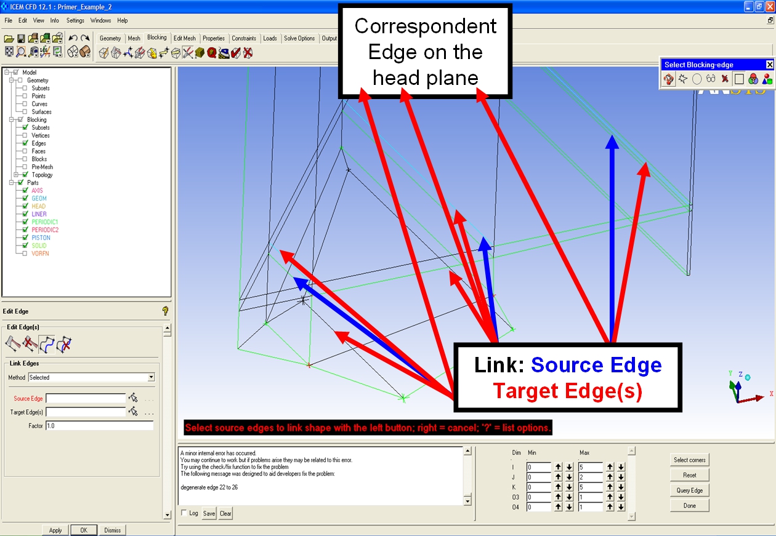Click the Unlink Edge shape icon

[x=65, y=344]
